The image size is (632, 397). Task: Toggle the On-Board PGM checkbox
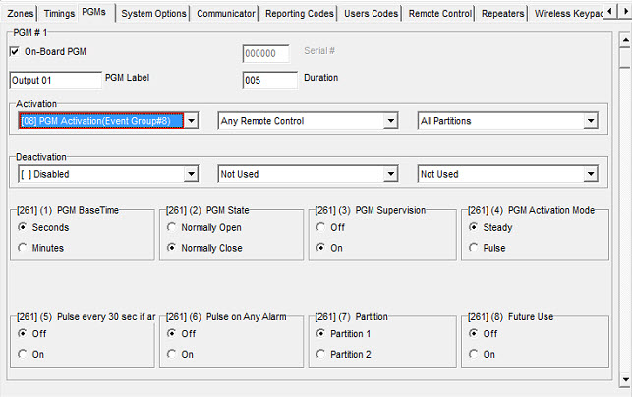point(15,51)
